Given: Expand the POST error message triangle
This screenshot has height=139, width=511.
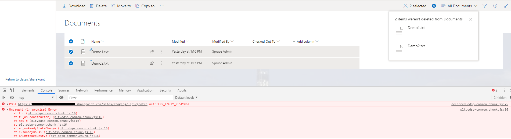Looking at the screenshot, I should 8,104.
